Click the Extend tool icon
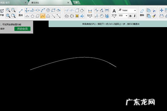 (x=72, y=10)
